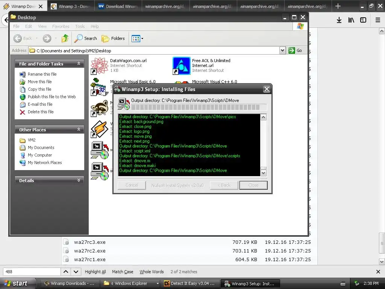
Task: Open My Network Places link
Action: point(45,163)
